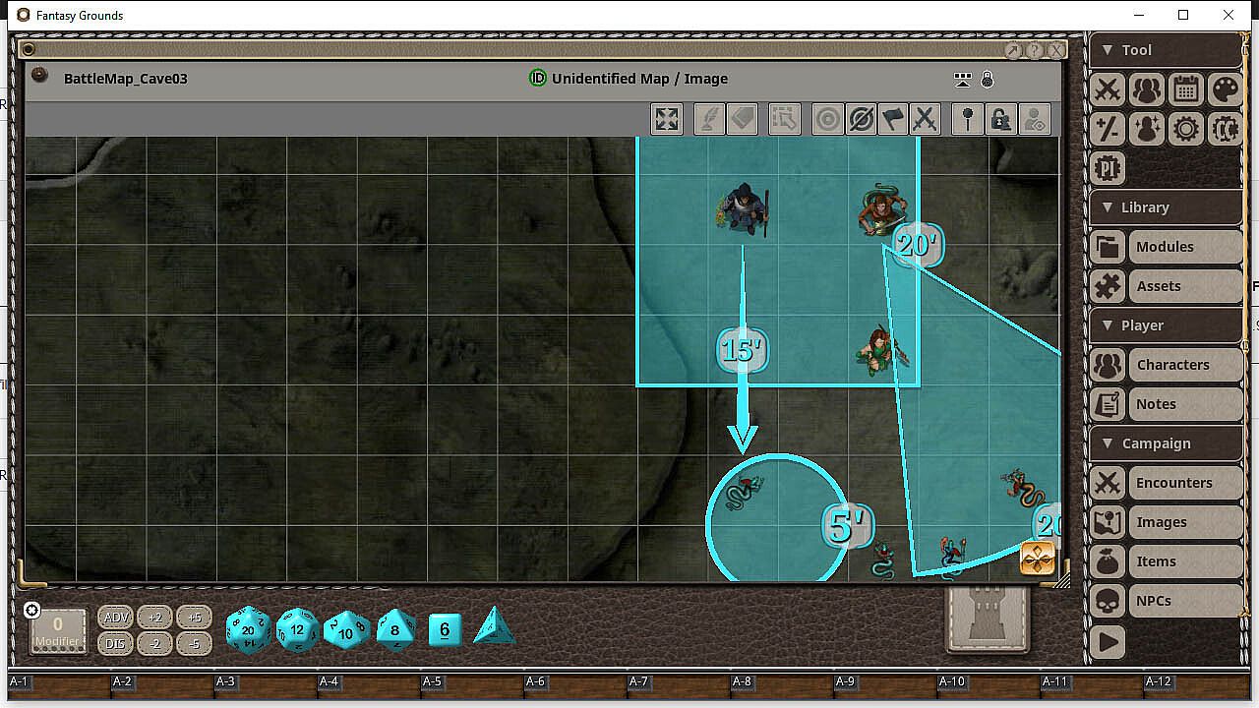Toggle the +2 modifier button
This screenshot has width=1259, height=708.
click(154, 618)
